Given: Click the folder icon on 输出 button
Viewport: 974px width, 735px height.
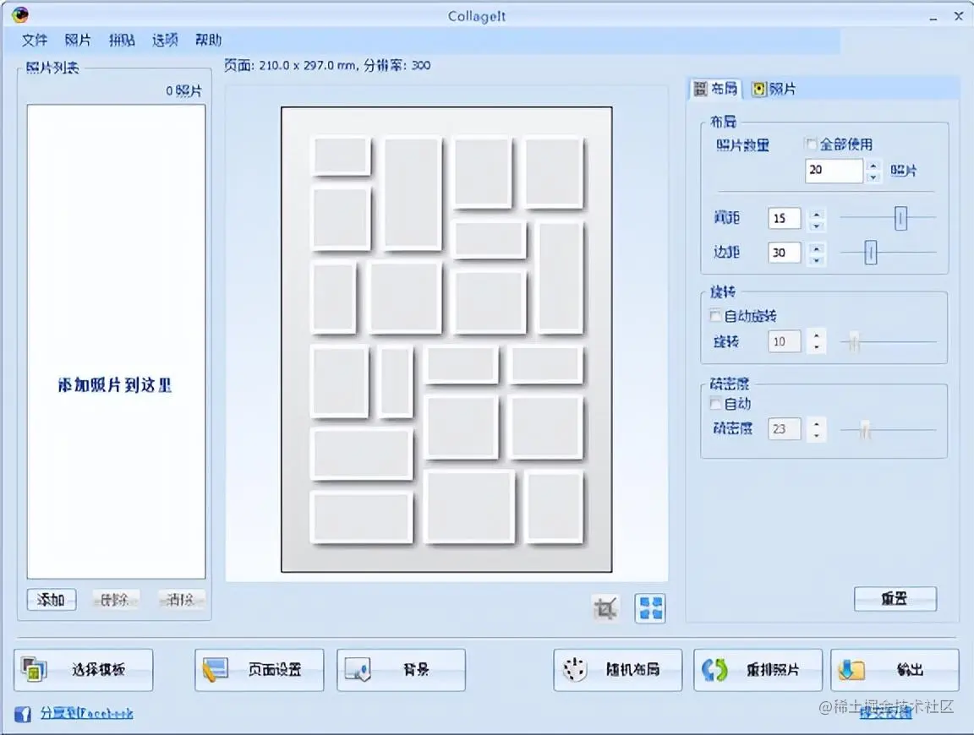Looking at the screenshot, I should coord(851,670).
